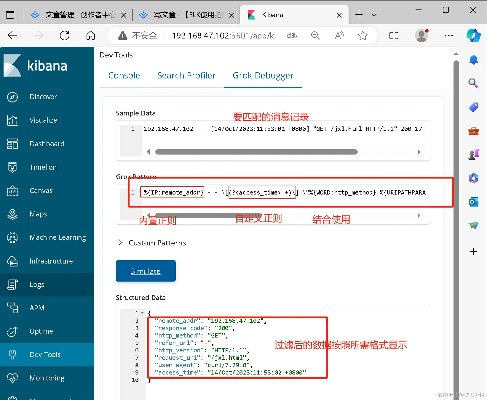Close the 文章管理 browser tab

(x=124, y=15)
